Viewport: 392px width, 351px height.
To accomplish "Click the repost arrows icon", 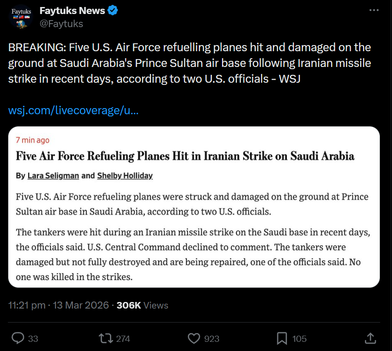I will tap(105, 338).
